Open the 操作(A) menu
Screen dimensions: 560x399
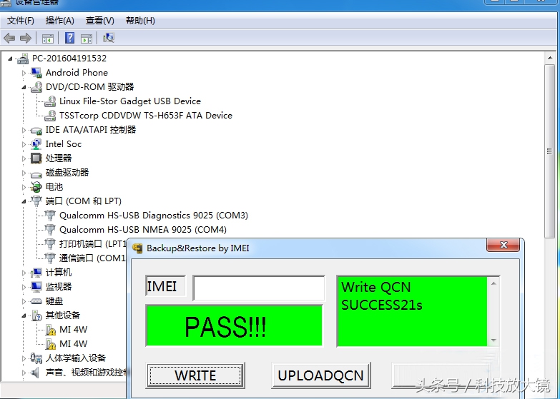59,21
